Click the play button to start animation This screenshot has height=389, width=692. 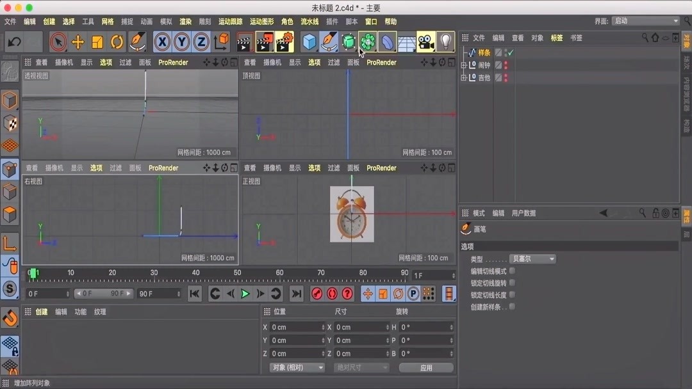245,293
